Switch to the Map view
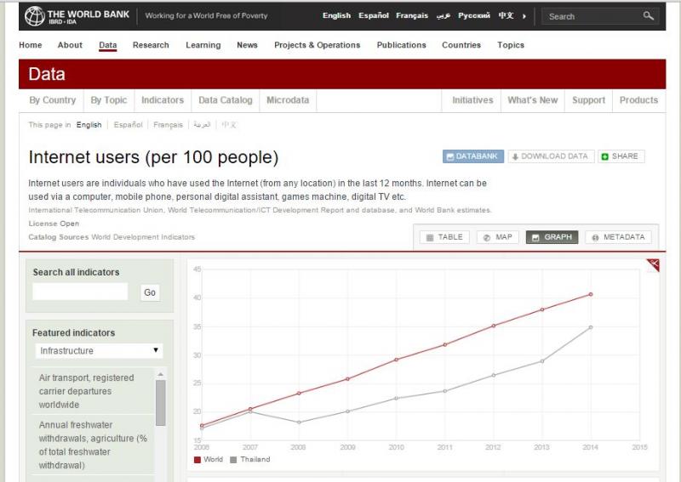The height and width of the screenshot is (482, 681). (x=498, y=237)
